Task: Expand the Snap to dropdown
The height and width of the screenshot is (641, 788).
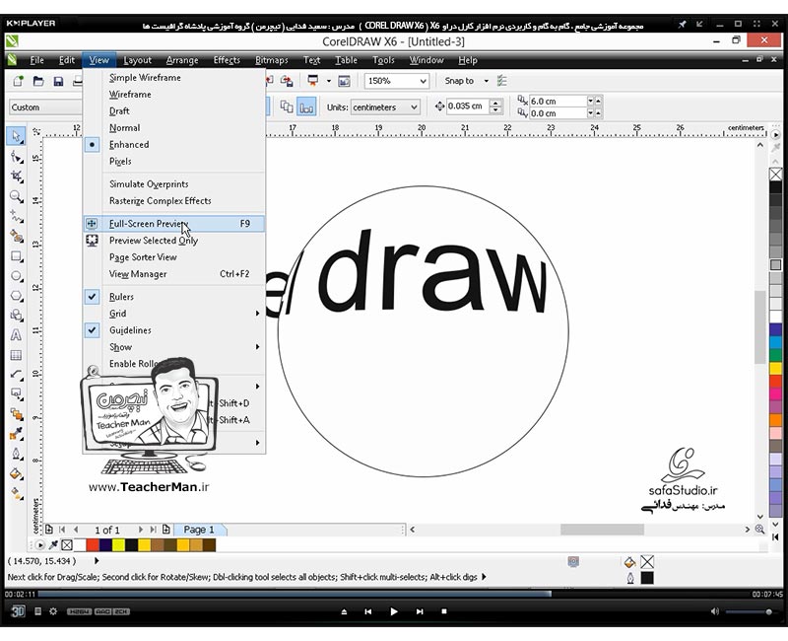Action: tap(486, 81)
